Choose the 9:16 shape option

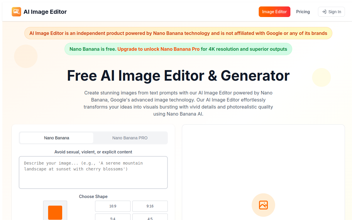click(150, 206)
